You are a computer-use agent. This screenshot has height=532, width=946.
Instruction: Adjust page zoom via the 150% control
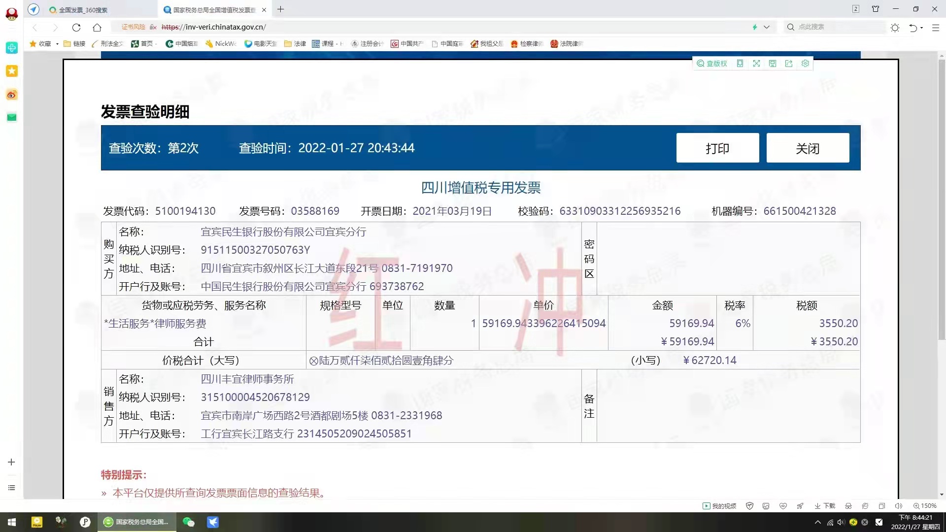point(925,505)
